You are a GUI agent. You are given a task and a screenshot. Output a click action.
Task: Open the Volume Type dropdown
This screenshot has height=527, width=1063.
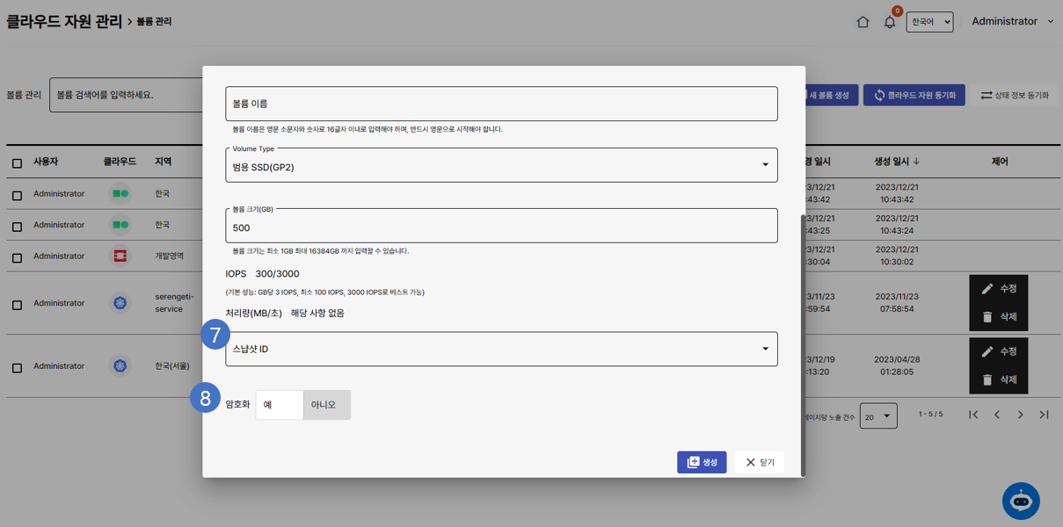pyautogui.click(x=501, y=165)
